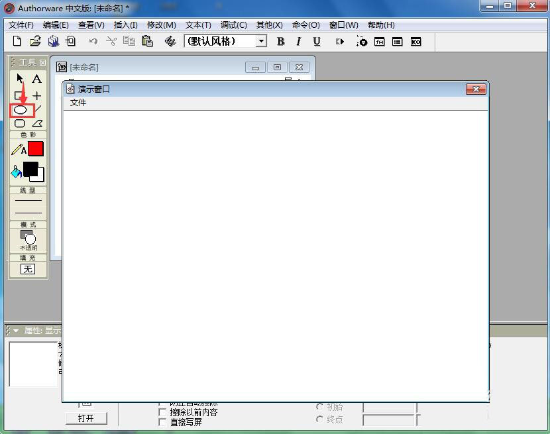
Task: Expand the 模式 section of the toolbox
Action: click(x=27, y=224)
